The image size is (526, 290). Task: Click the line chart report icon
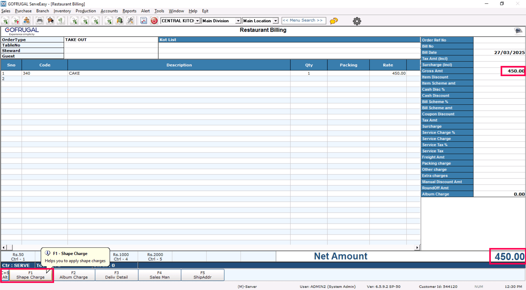(x=143, y=21)
